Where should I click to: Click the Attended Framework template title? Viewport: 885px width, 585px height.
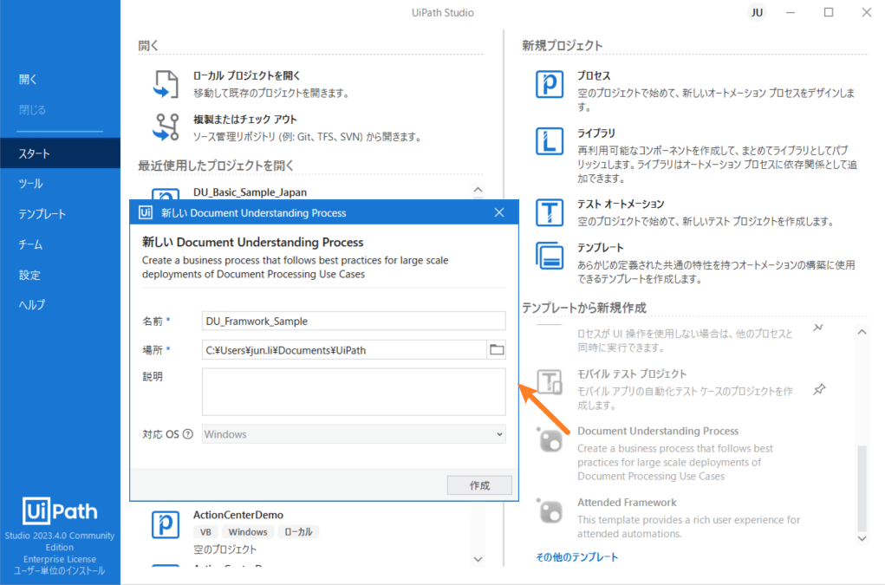point(627,503)
